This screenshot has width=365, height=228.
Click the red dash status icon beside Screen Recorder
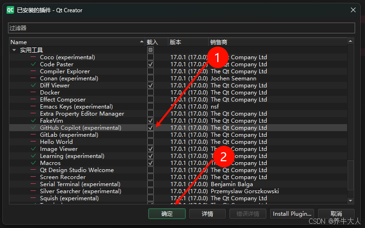(x=33, y=177)
